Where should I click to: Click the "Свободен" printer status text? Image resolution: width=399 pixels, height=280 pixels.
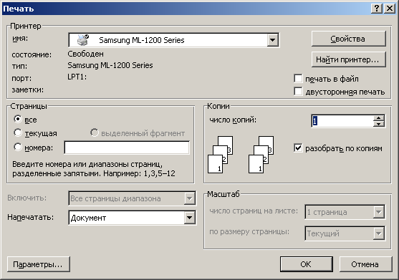point(85,54)
